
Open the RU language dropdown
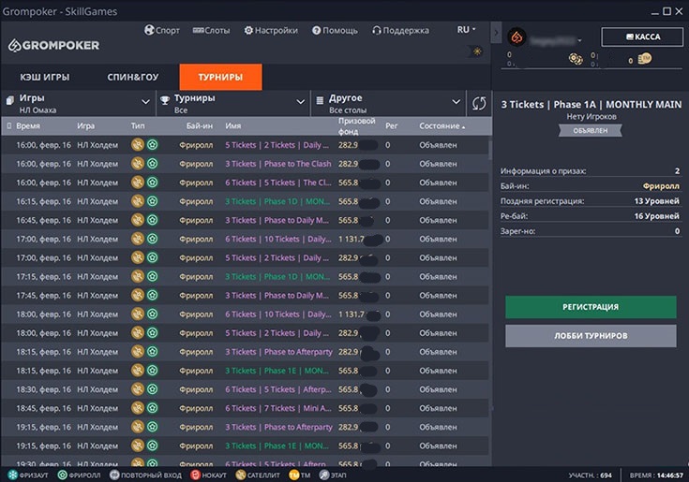[x=466, y=29]
